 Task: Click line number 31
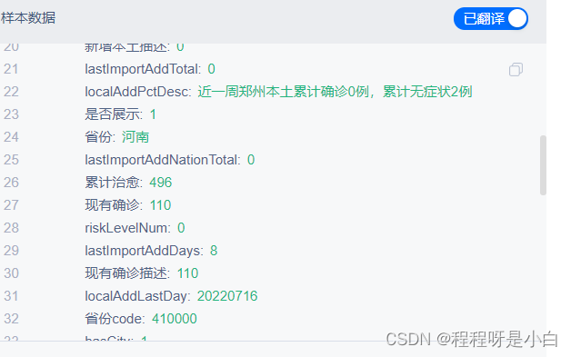(x=11, y=296)
